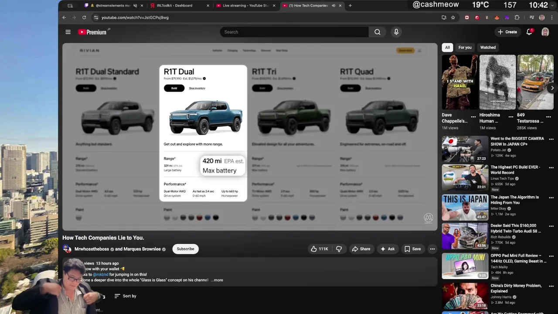Open the Chrome three-dot menu
558x314 pixels.
pos(551,17)
